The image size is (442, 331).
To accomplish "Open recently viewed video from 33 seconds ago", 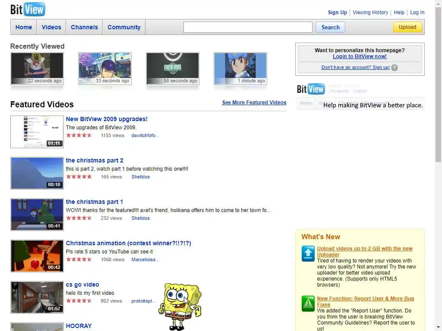I will tap(105, 69).
